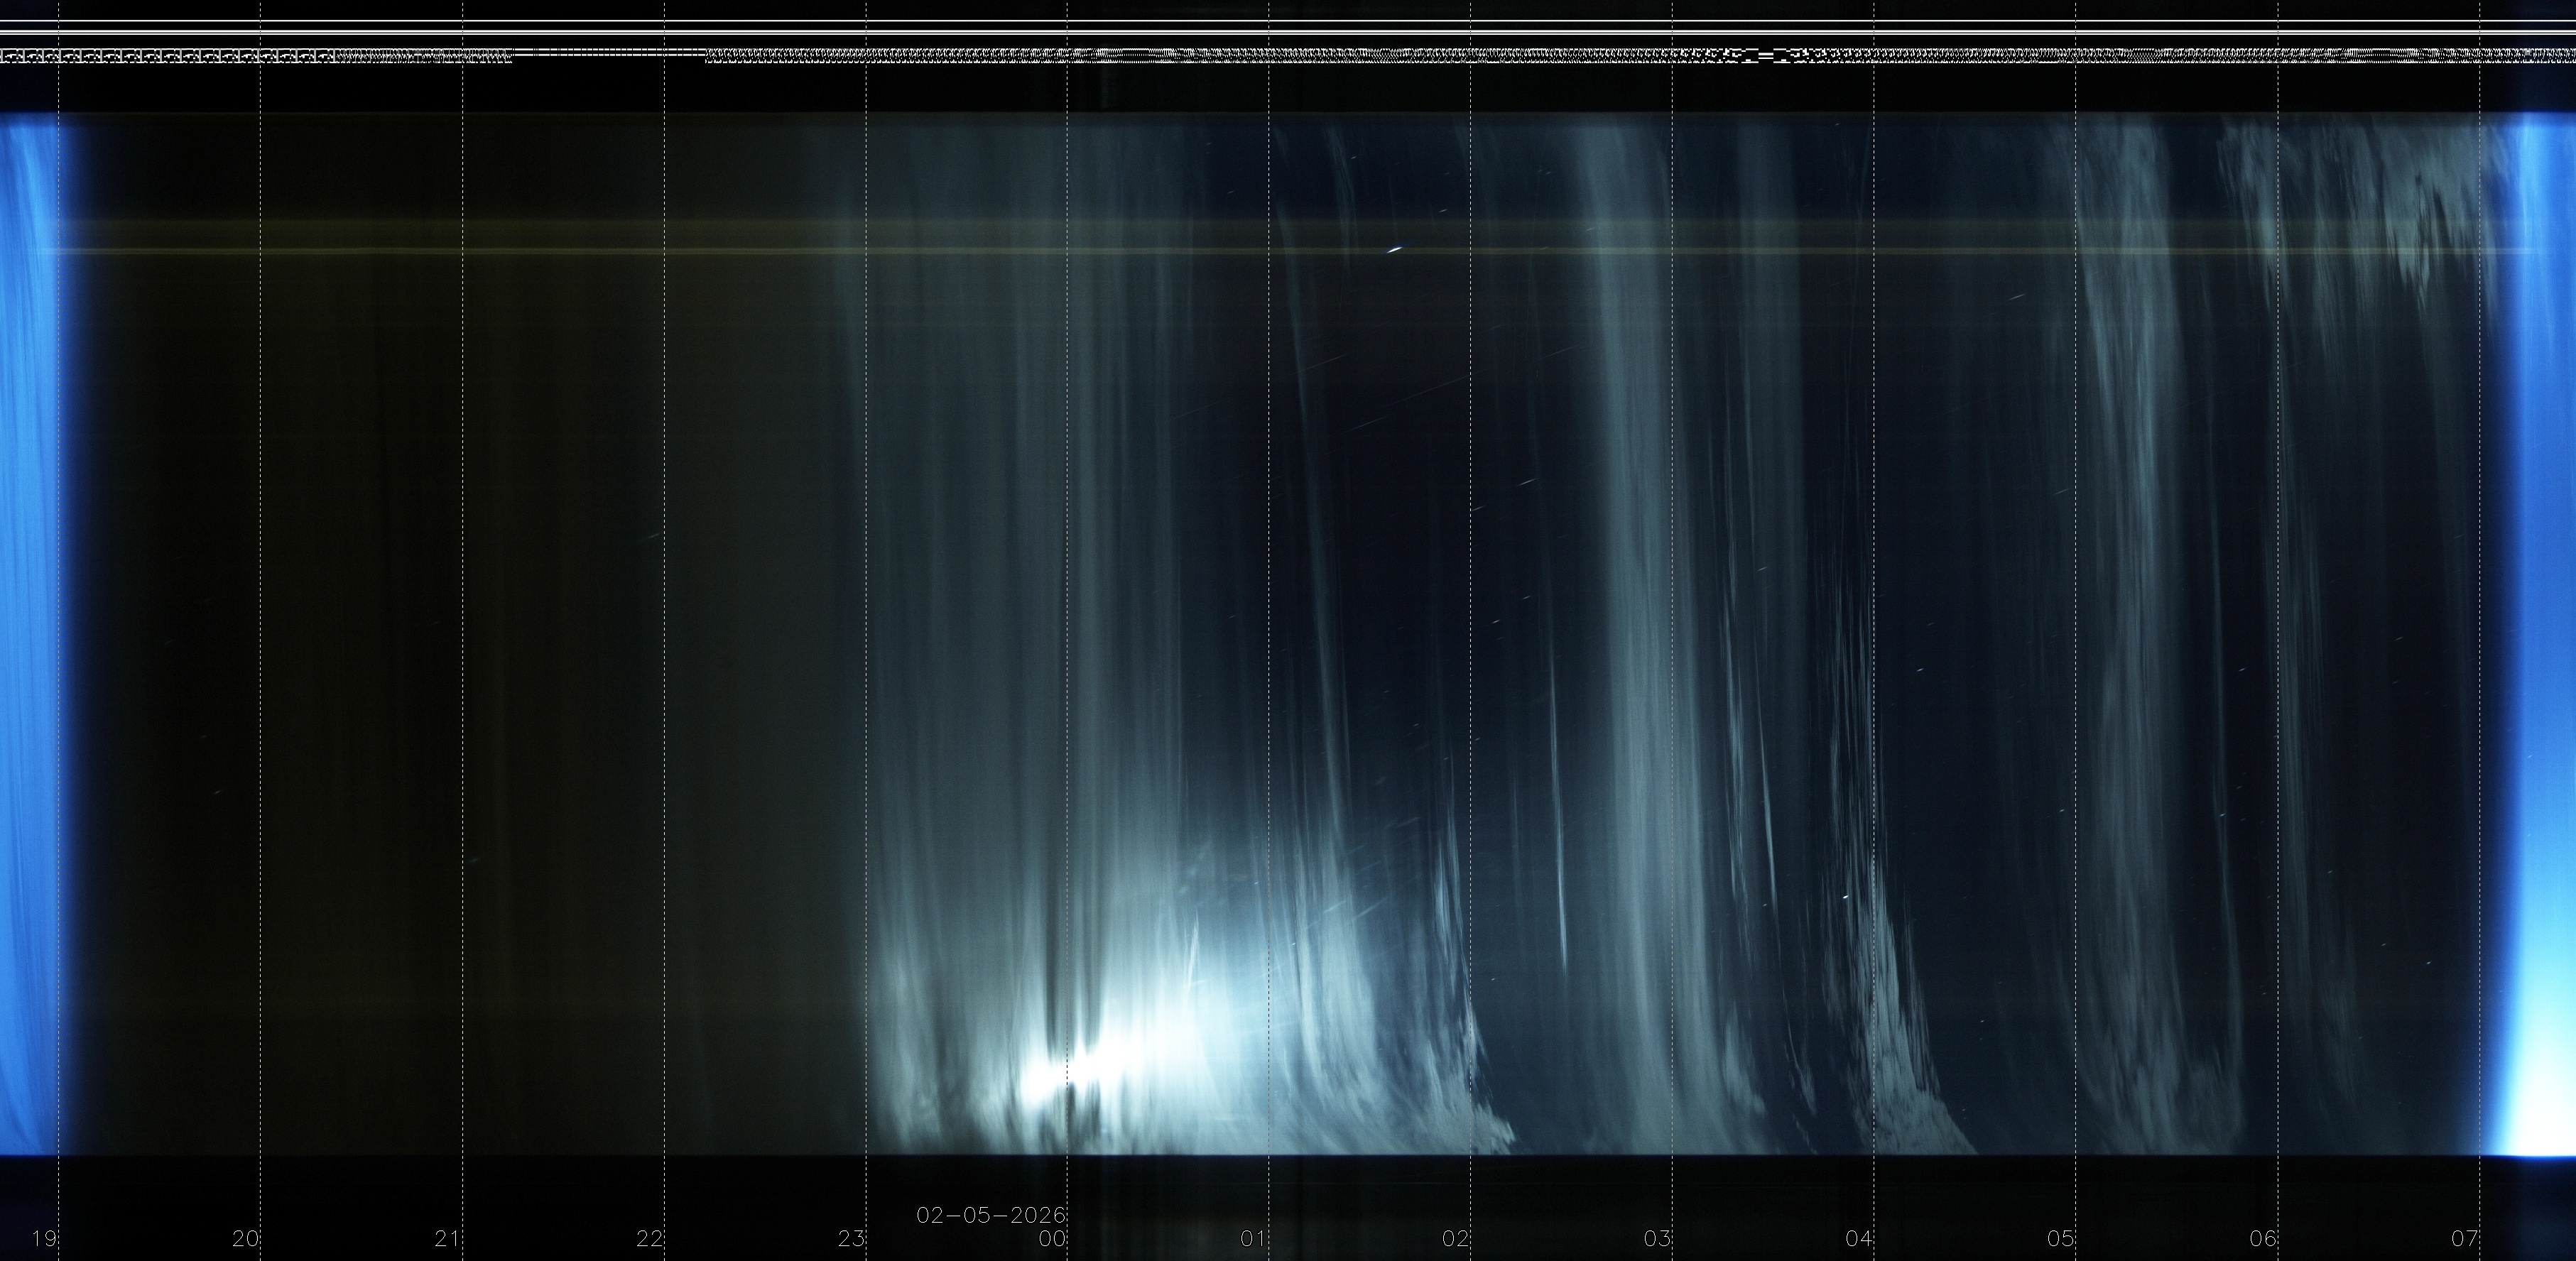Click the 23 hour label
The image size is (2576, 1261).
click(851, 1239)
